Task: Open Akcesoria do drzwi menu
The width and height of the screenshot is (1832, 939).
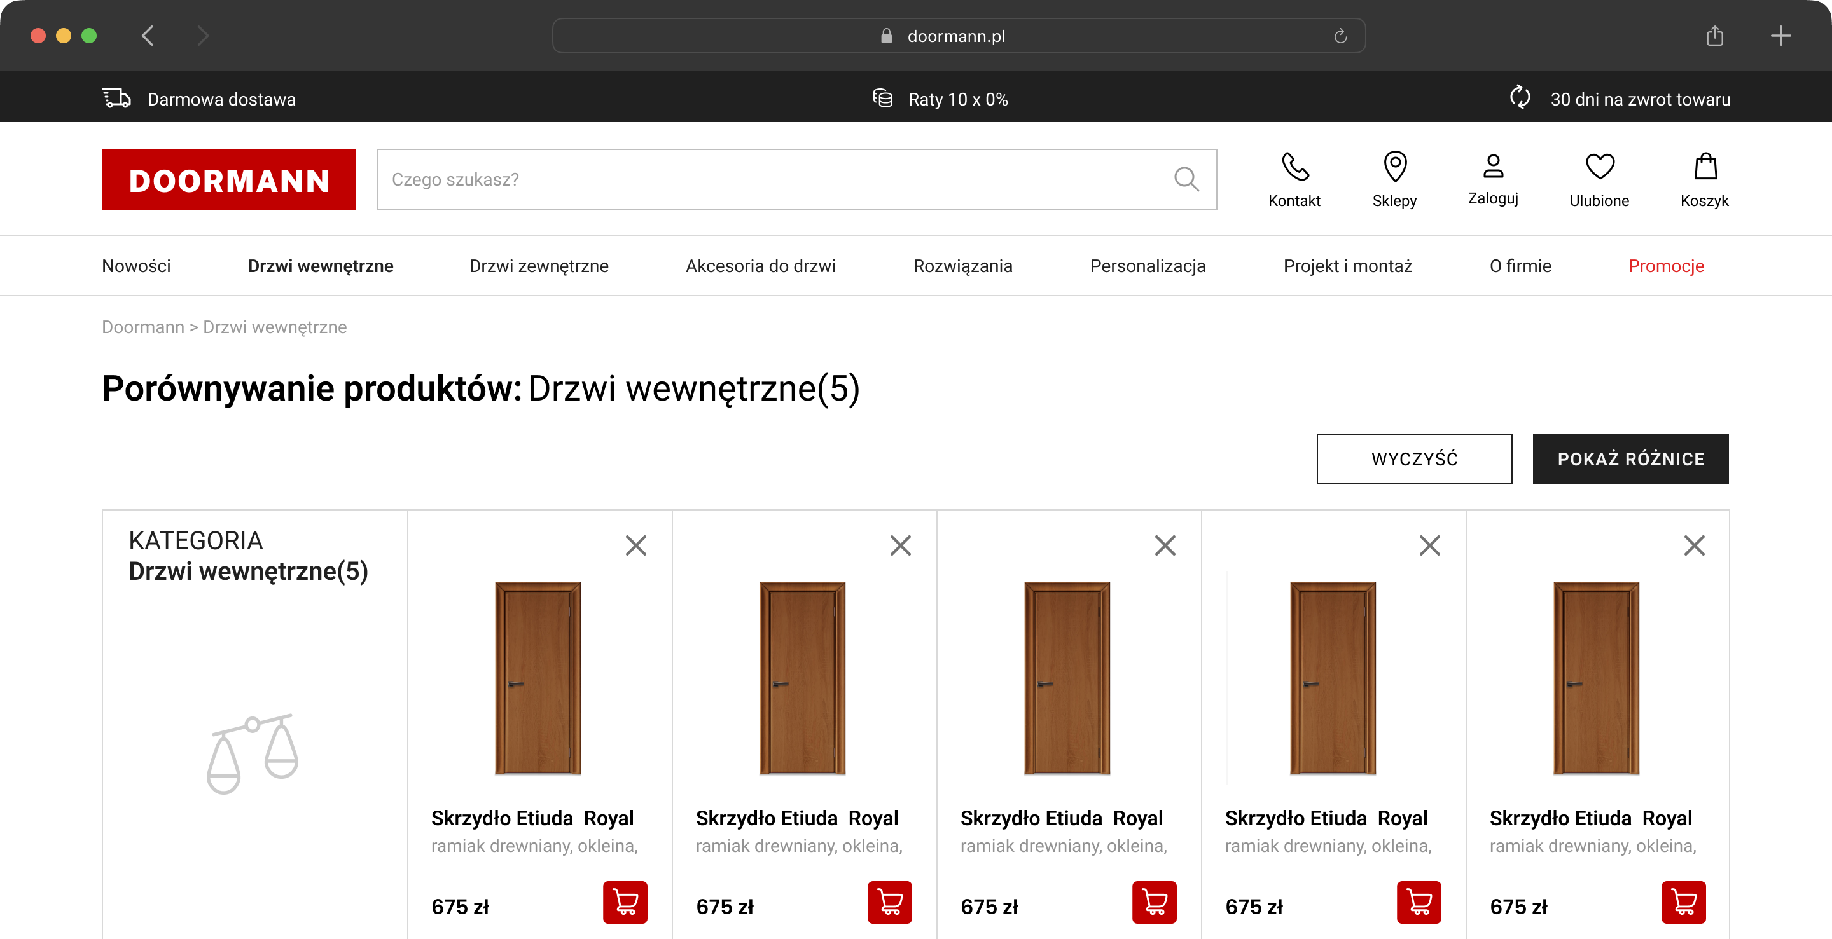Action: tap(760, 266)
